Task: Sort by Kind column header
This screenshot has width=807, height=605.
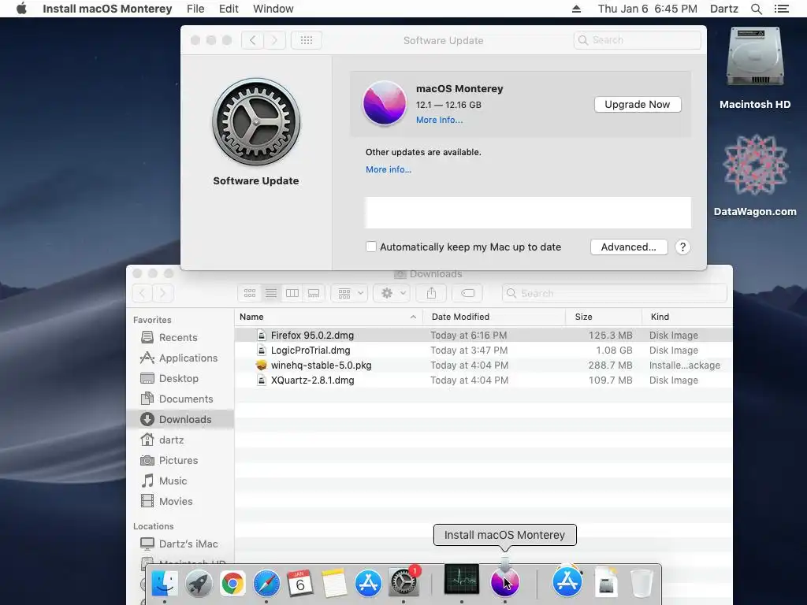Action: [687, 317]
